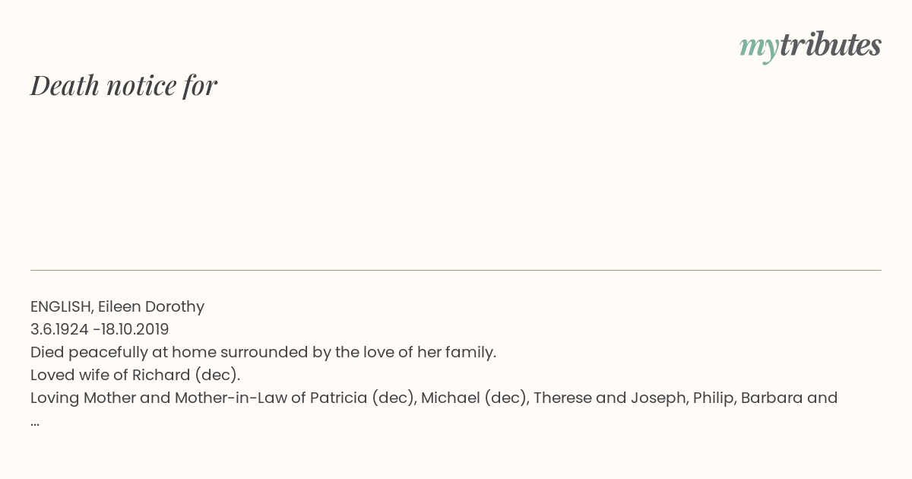The image size is (912, 479).
Task: Click the birth date 3.6.1924
Action: click(x=59, y=329)
